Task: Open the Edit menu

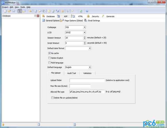Action: (x=11, y=7)
